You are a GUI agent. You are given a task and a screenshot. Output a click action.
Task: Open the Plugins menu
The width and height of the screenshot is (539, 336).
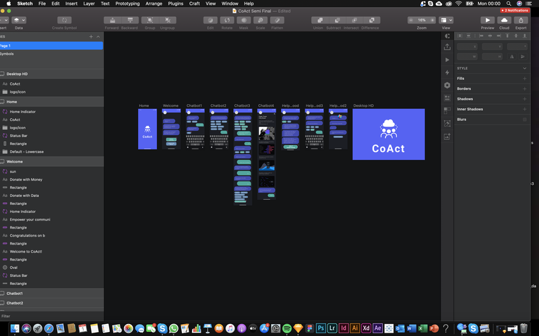pos(175,3)
